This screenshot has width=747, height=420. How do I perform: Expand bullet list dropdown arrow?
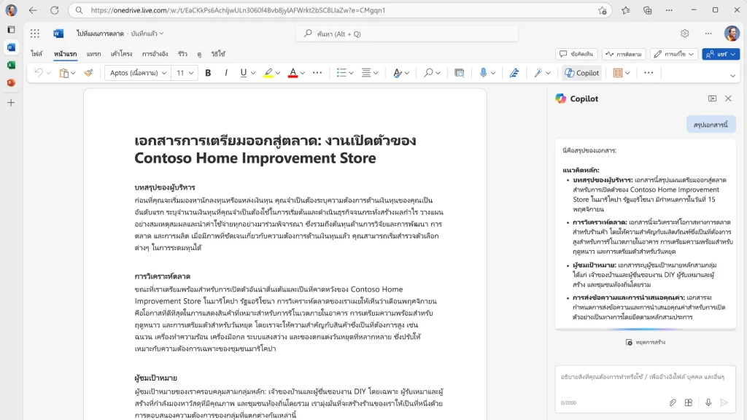coord(351,74)
